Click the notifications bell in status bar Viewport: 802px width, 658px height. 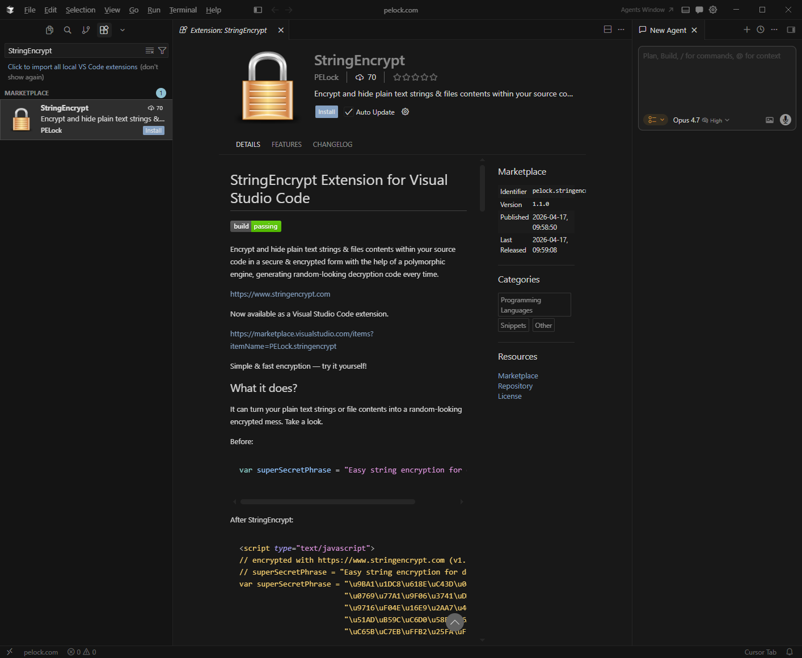point(789,652)
